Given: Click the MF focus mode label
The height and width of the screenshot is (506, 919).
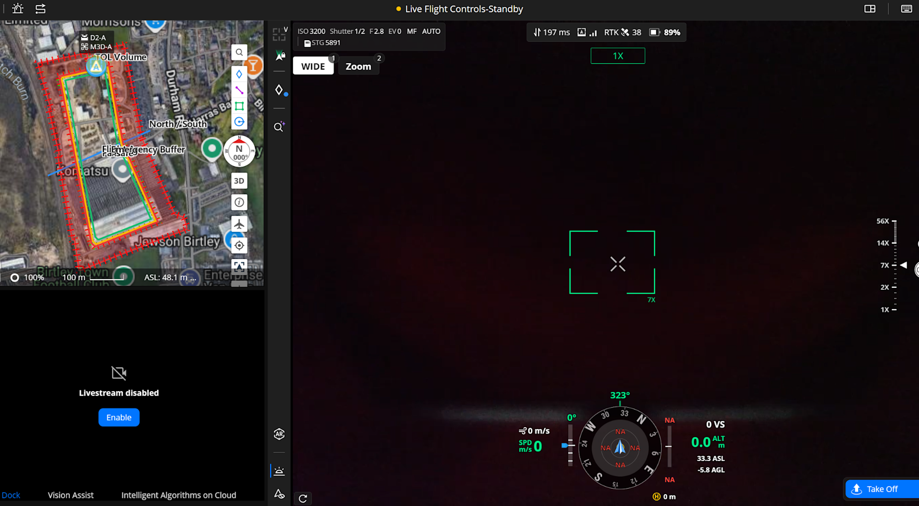Looking at the screenshot, I should click(x=412, y=31).
